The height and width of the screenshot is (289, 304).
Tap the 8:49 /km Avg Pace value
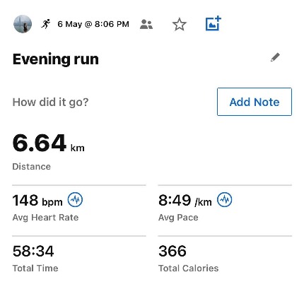coord(185,201)
